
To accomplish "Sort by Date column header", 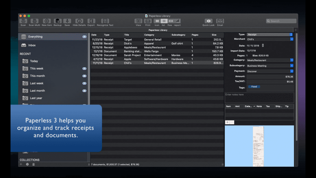I will (x=97, y=35).
